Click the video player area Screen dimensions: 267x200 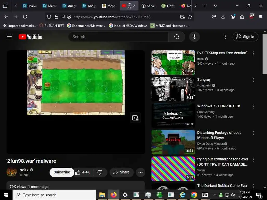coord(76,102)
